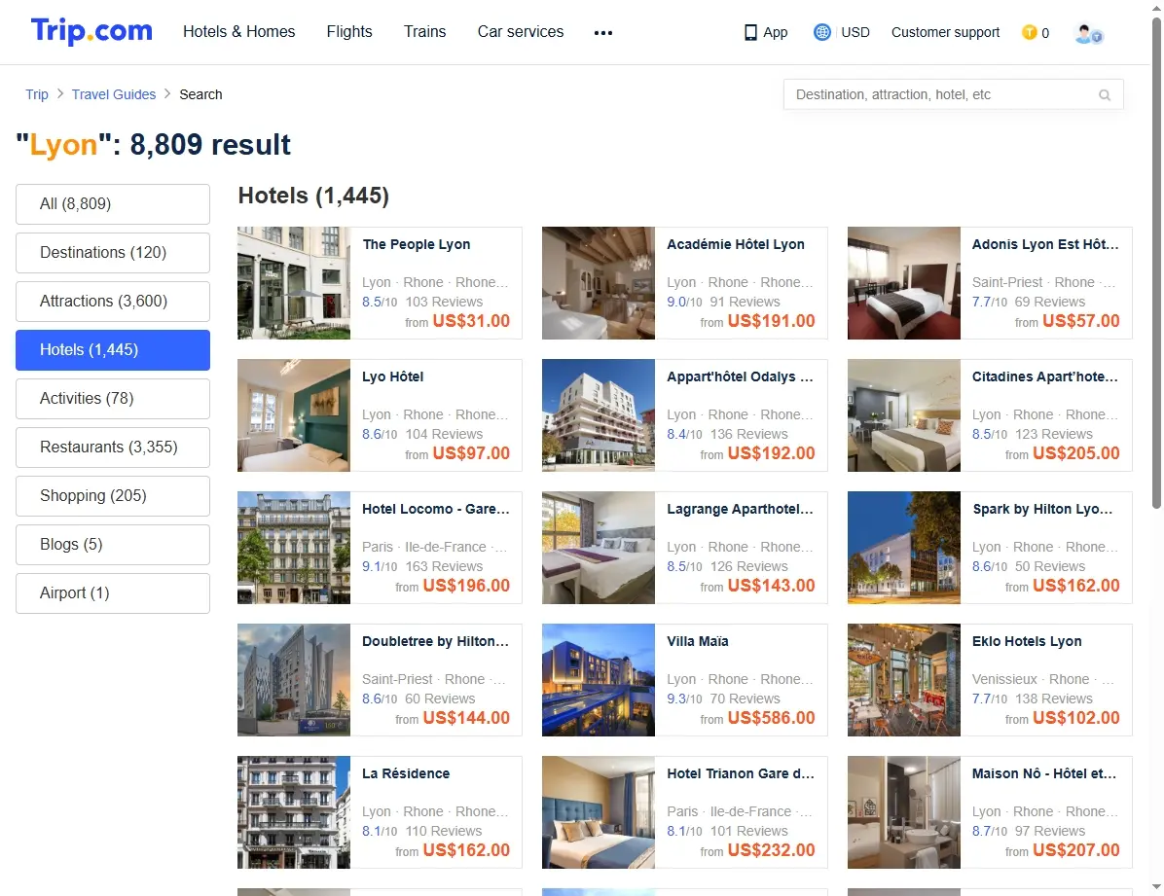Select the Airport (1) filter
Screen dimensions: 1164x896
(113, 593)
